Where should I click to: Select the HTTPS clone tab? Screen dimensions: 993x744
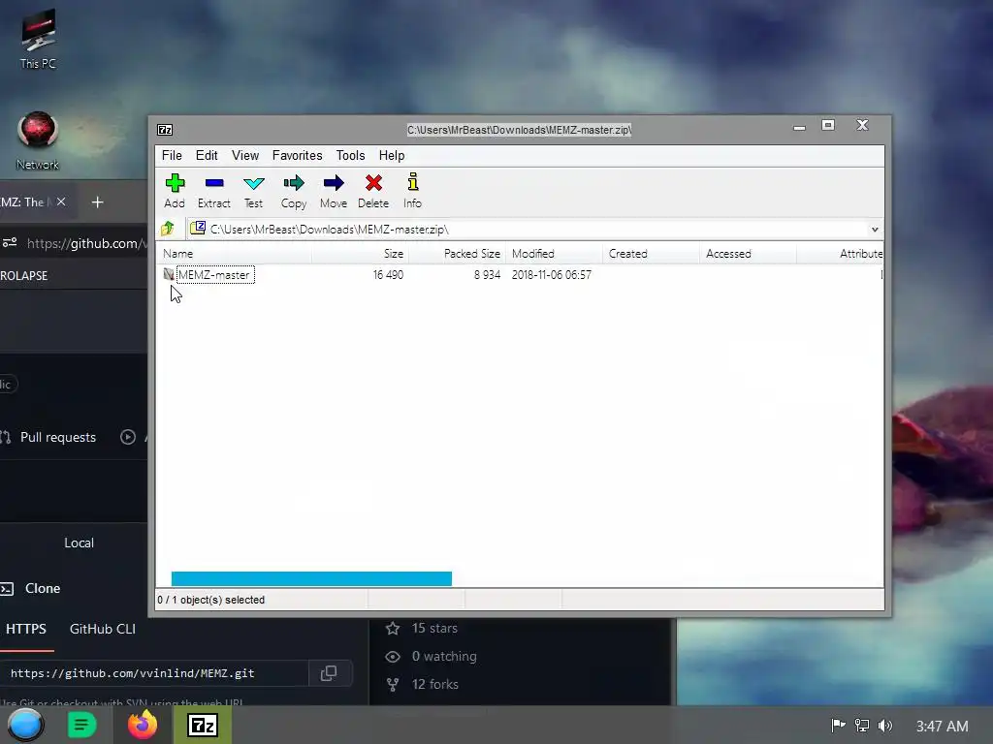point(26,629)
